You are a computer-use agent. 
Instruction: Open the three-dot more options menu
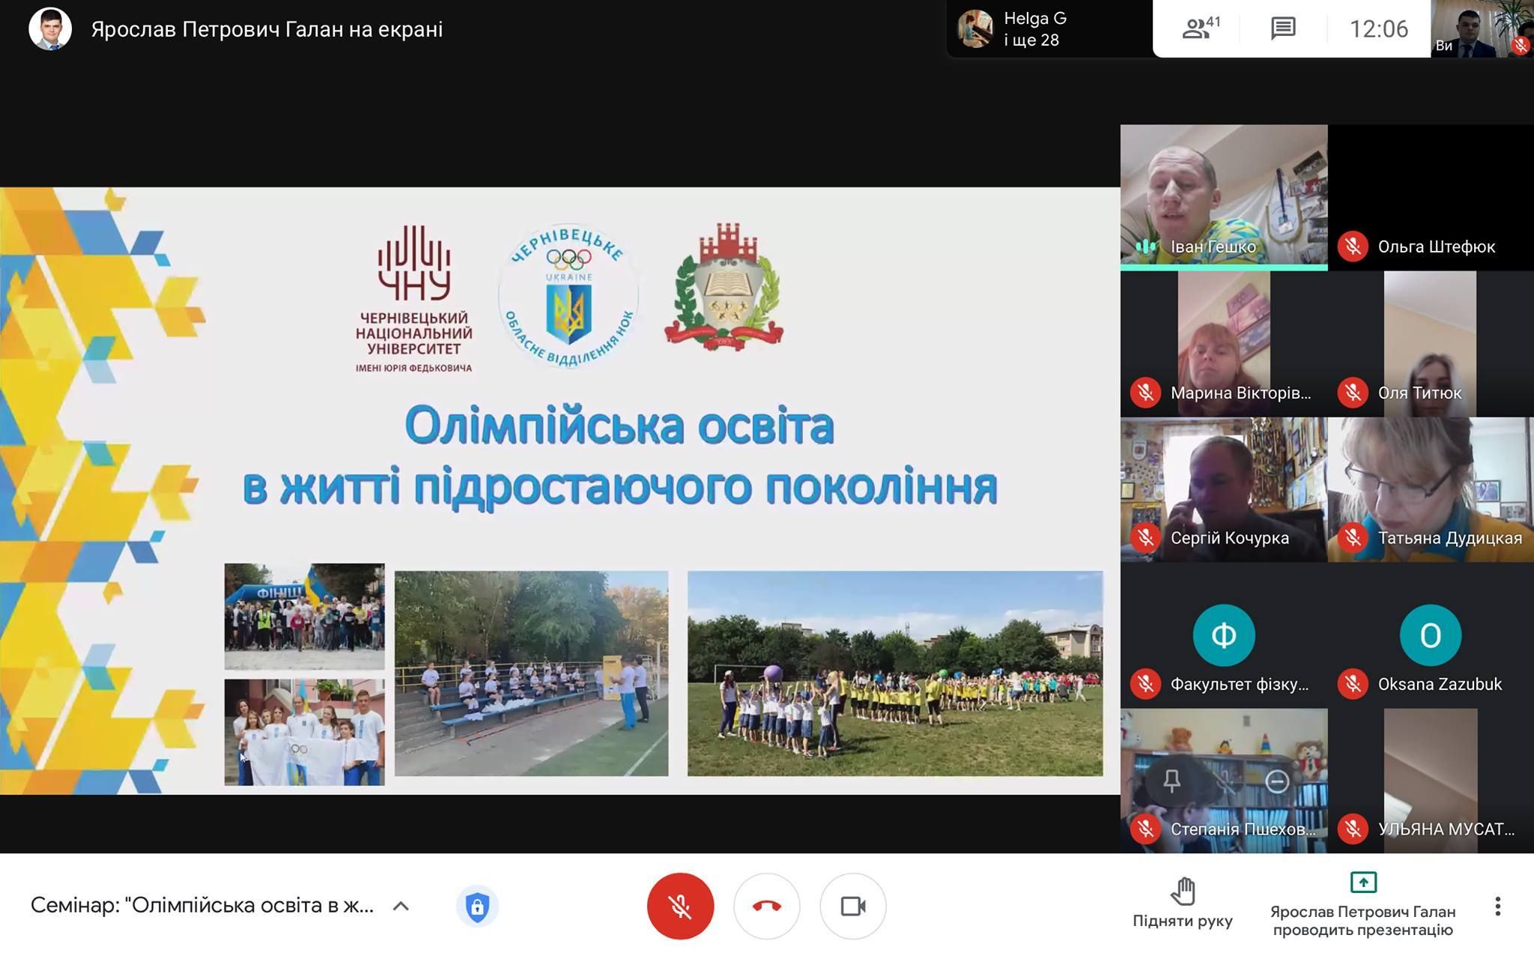(1497, 906)
